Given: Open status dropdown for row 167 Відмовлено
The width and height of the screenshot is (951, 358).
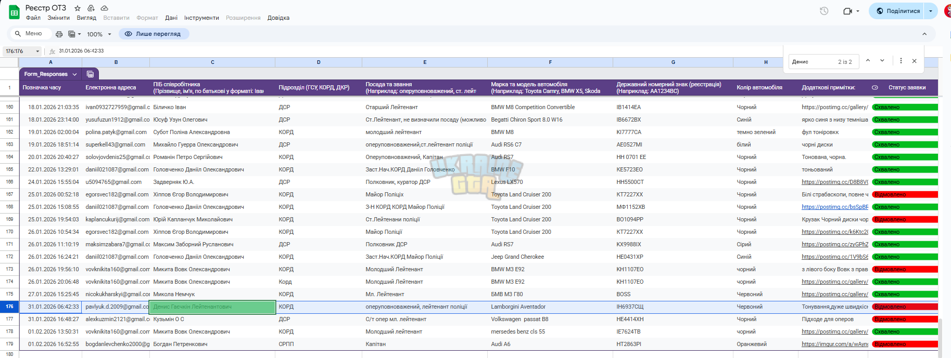Looking at the screenshot, I should click(905, 194).
